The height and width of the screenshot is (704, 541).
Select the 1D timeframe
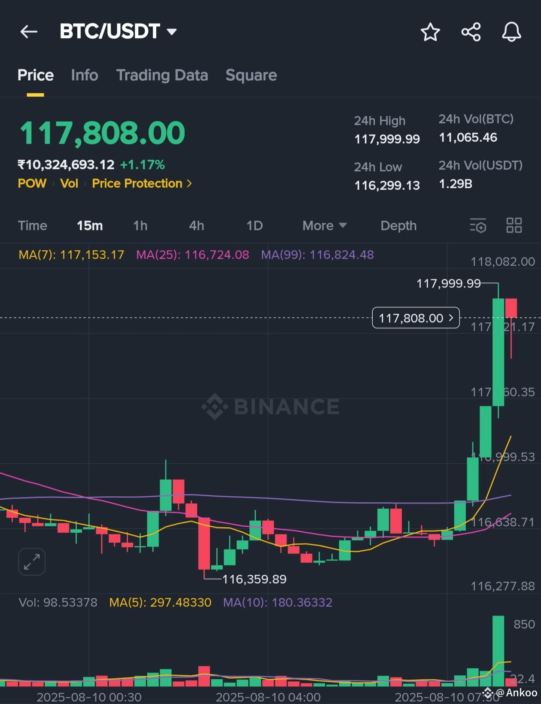point(255,225)
